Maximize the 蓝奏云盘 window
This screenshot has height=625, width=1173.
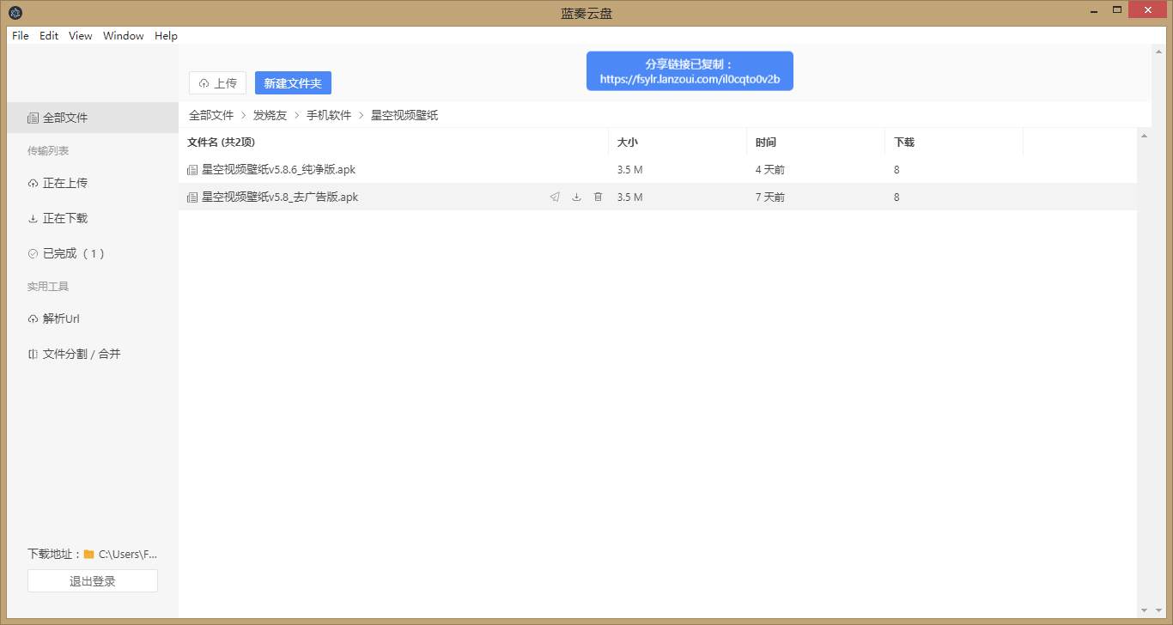[x=1117, y=10]
